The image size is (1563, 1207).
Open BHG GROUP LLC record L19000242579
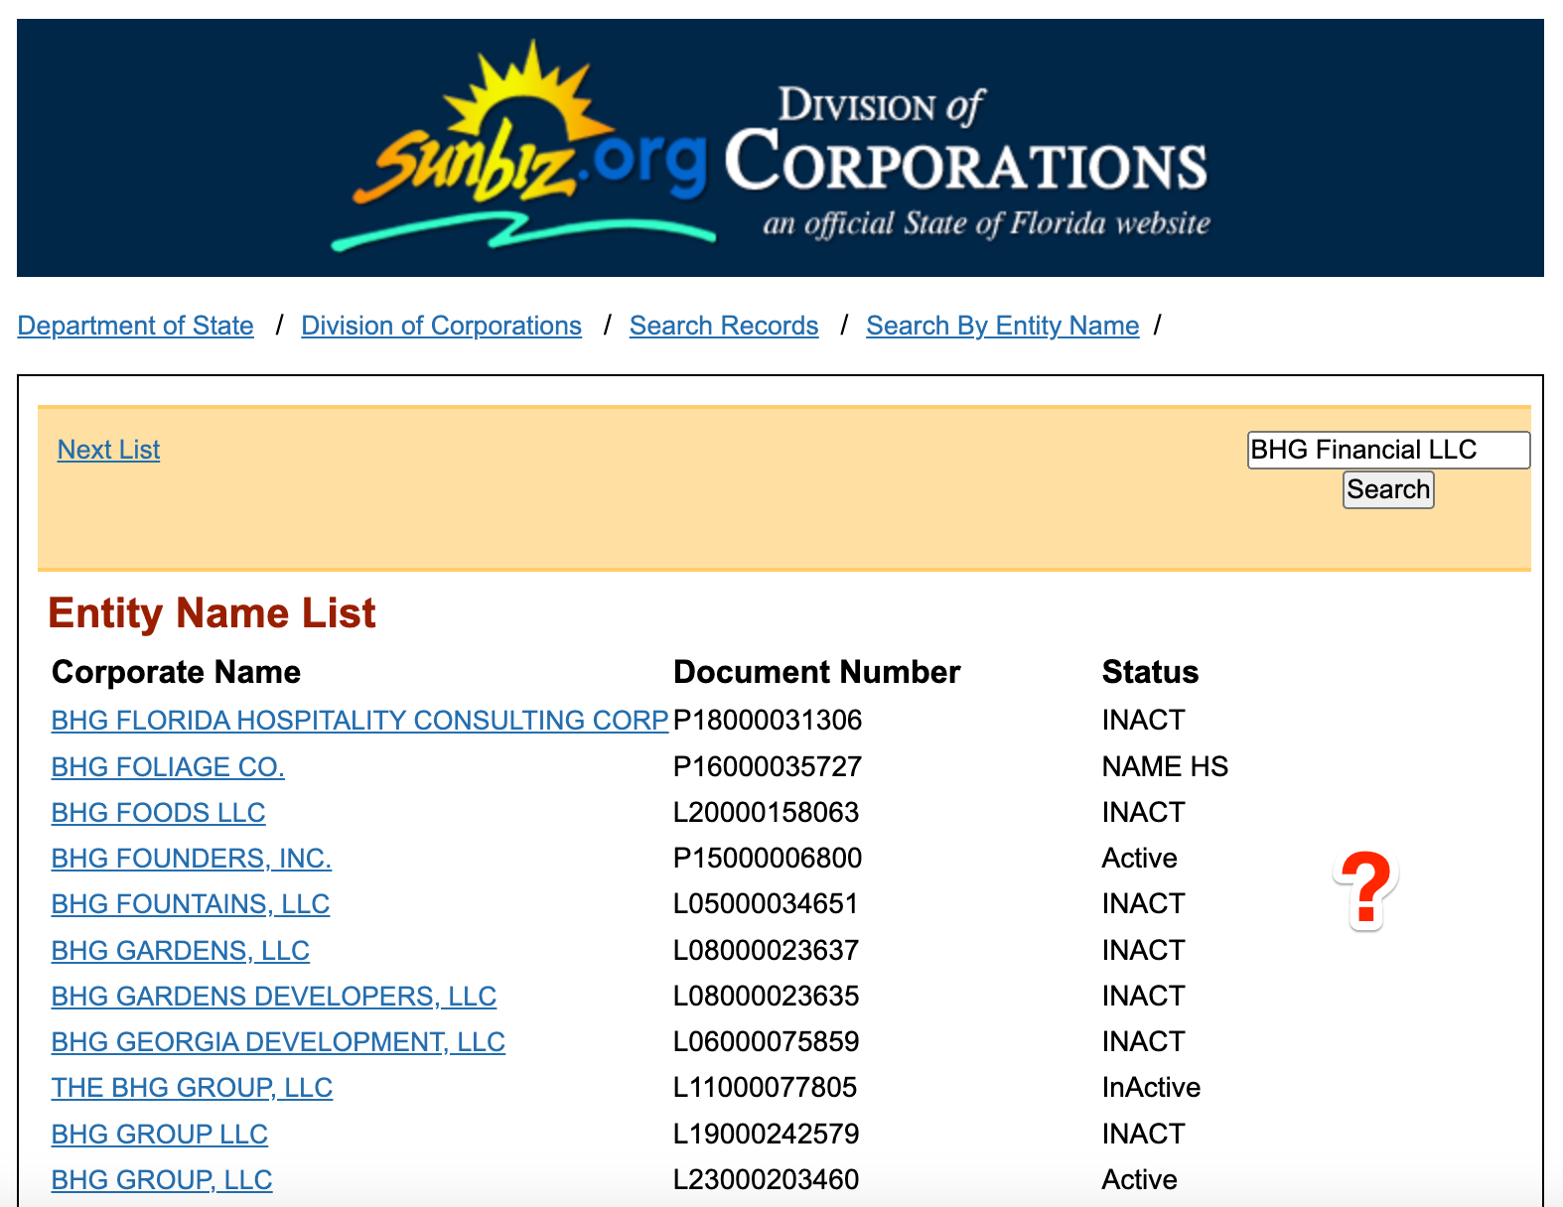pos(159,1134)
